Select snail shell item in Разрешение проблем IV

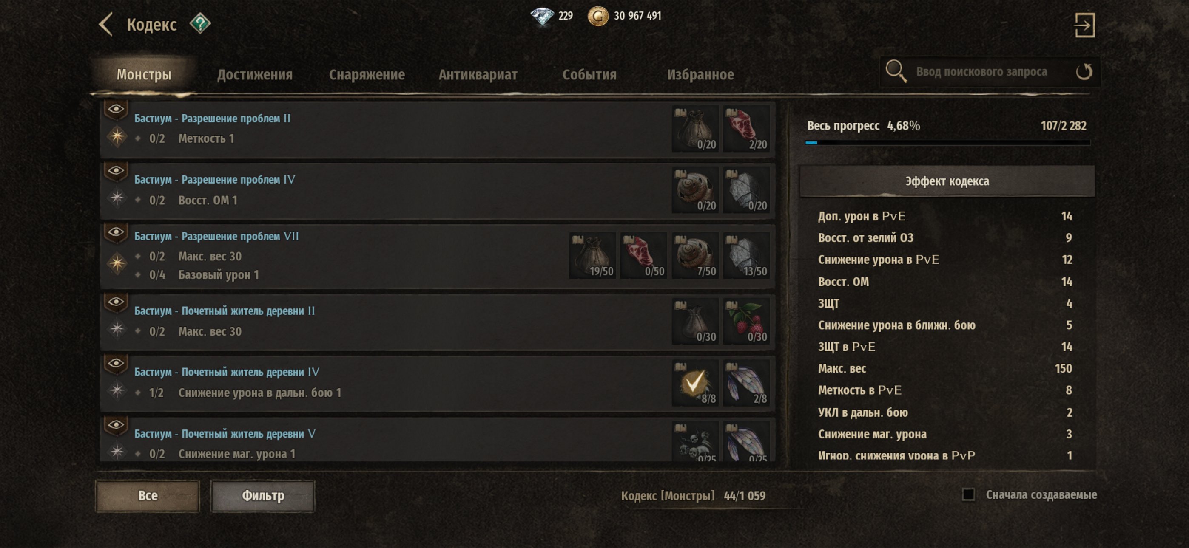[695, 190]
